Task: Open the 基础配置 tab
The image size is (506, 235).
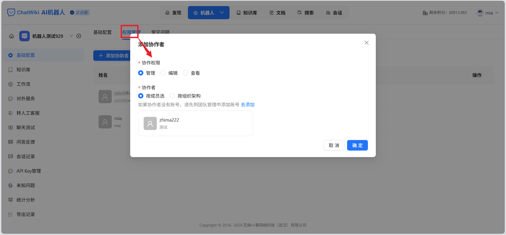Action: pos(103,32)
